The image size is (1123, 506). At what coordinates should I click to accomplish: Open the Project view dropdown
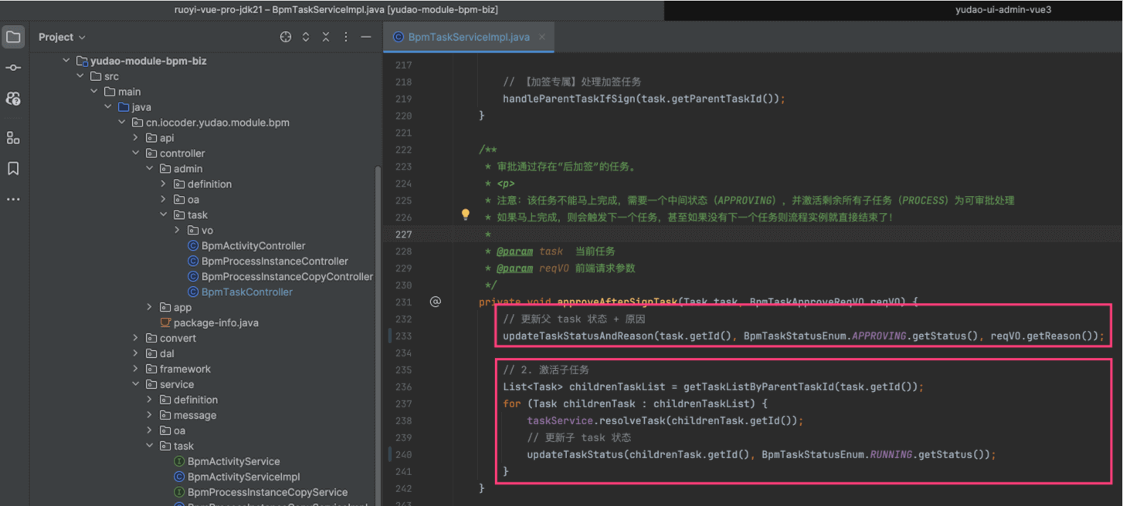click(62, 37)
